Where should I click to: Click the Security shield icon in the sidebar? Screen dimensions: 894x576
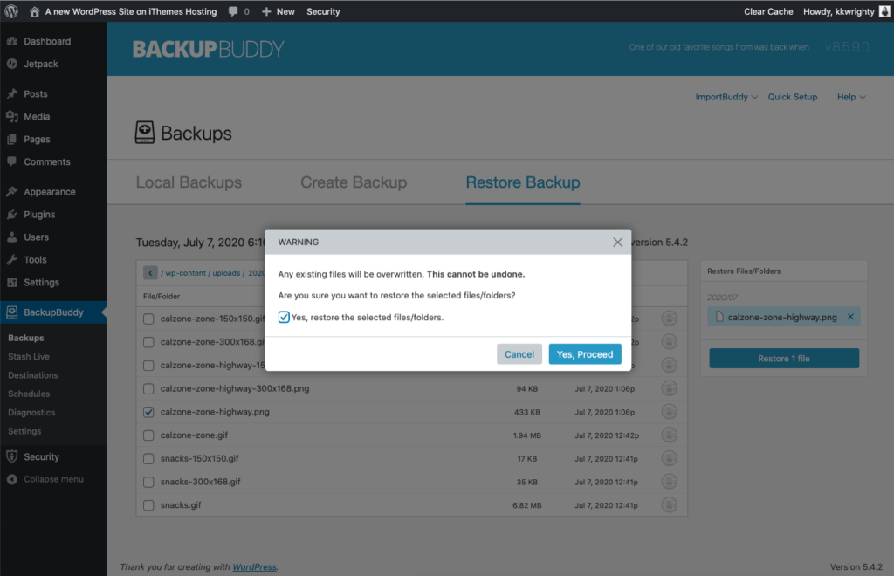coord(12,456)
